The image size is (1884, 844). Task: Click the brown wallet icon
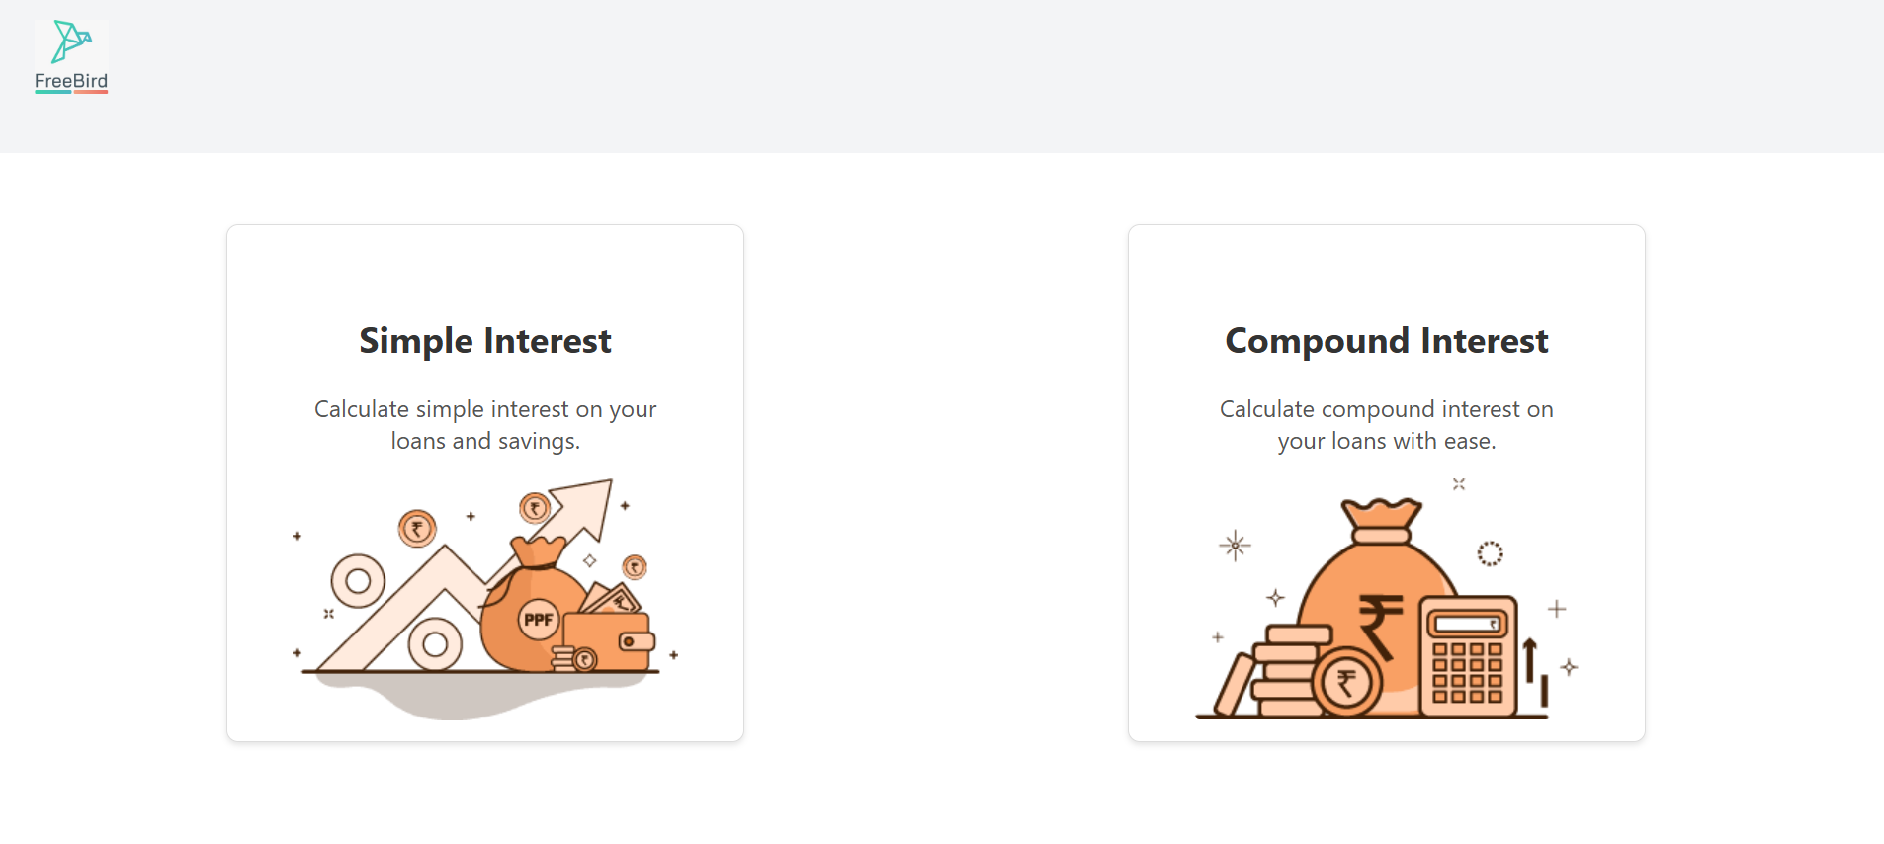coord(608,642)
